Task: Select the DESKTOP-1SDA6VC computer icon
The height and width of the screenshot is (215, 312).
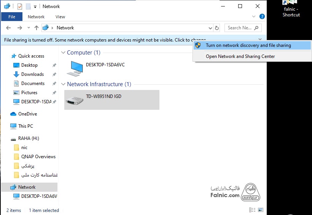Action: pyautogui.click(x=75, y=68)
